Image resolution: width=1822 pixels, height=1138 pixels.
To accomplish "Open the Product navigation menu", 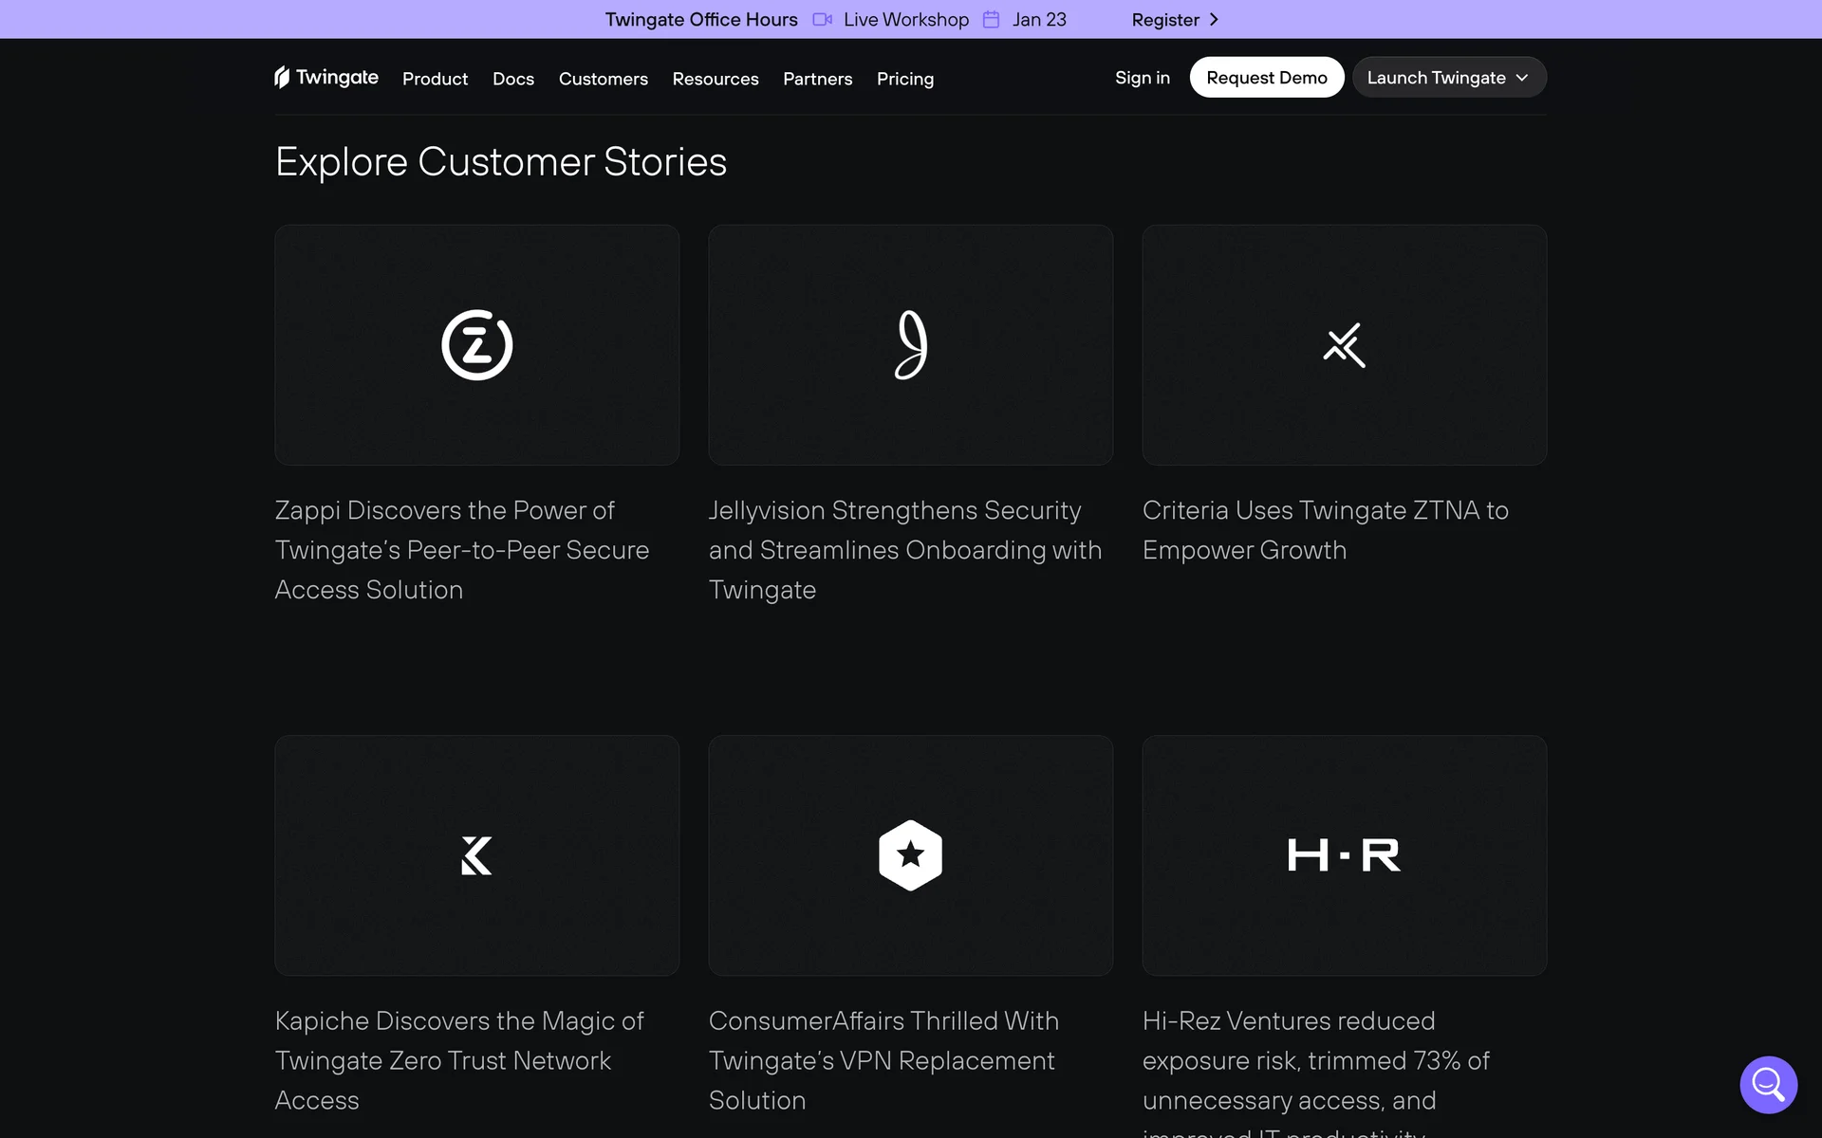I will (435, 79).
